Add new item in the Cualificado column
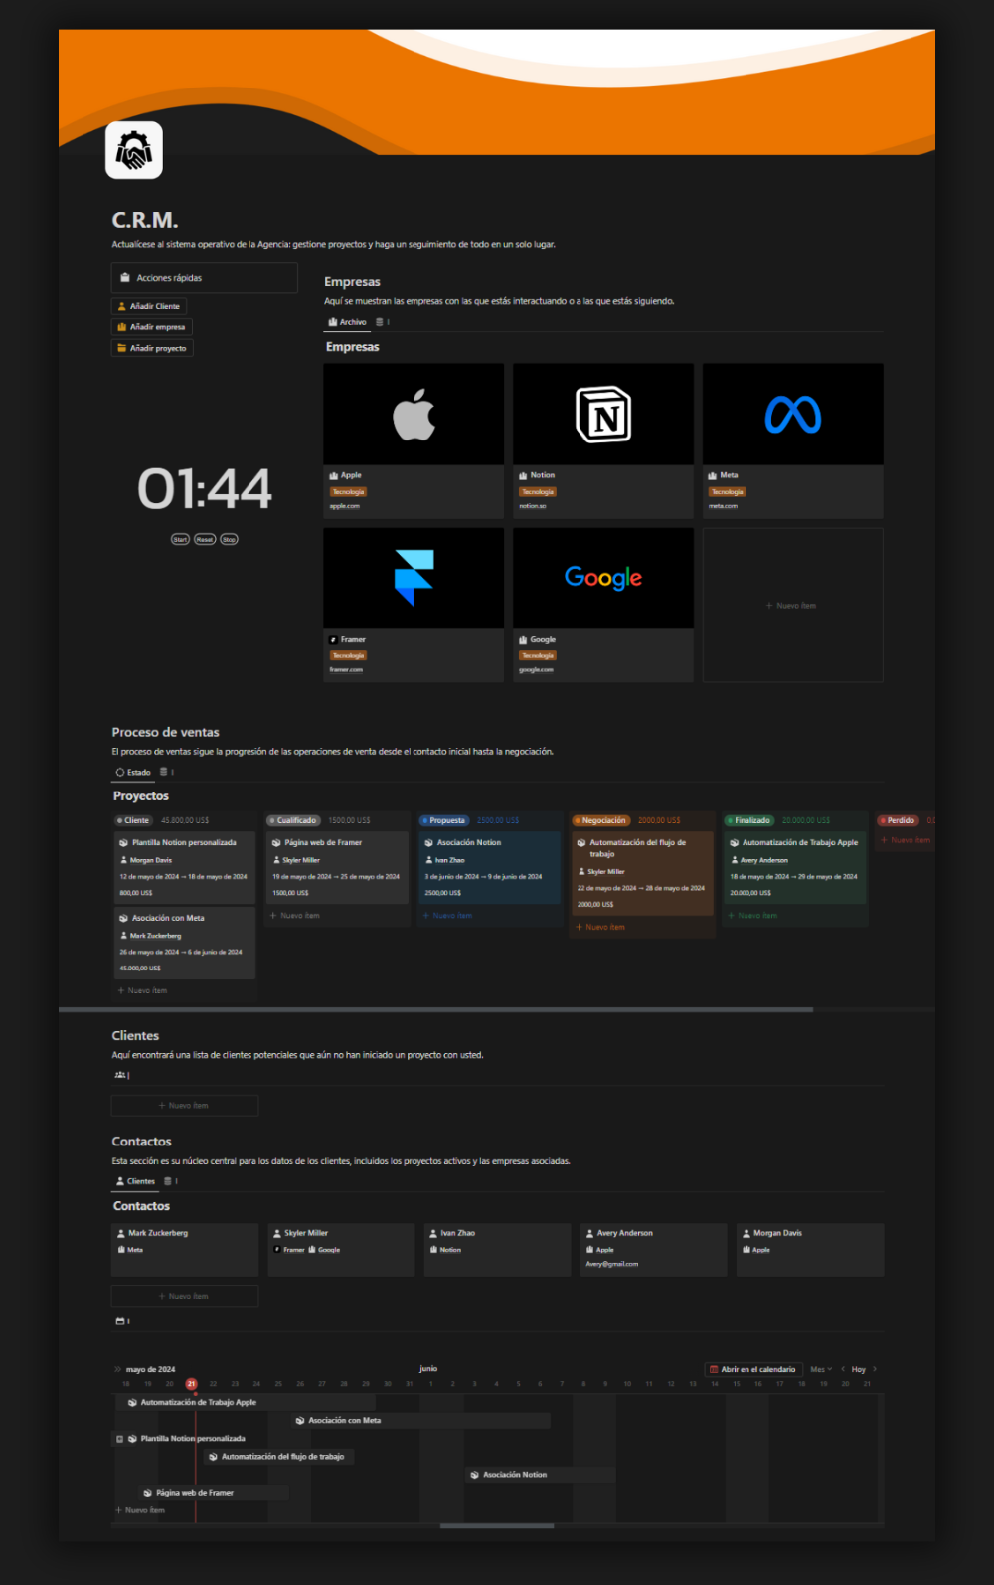The height and width of the screenshot is (1585, 994). point(295,915)
